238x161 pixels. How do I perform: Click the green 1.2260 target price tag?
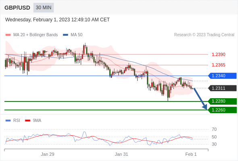click(x=222, y=110)
